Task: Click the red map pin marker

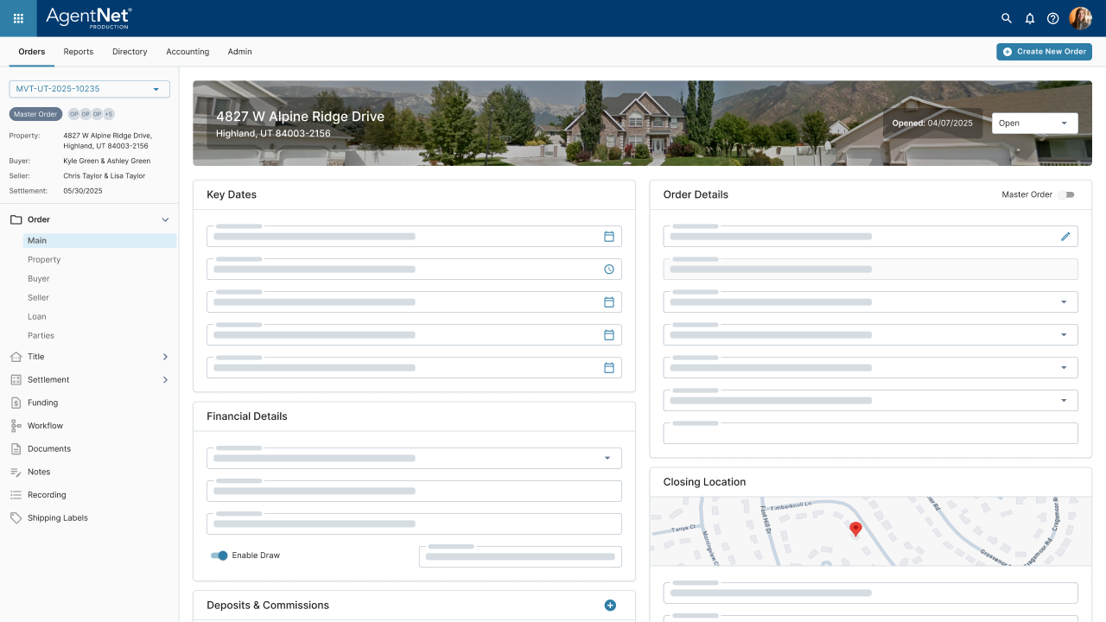Action: 855,530
